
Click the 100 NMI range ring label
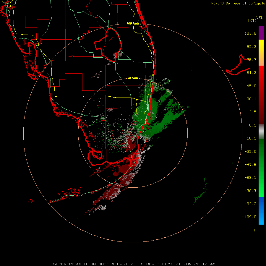point(133,23)
